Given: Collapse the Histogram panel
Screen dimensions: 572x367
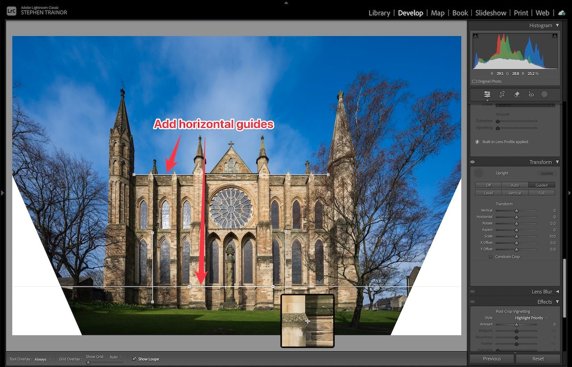Looking at the screenshot, I should 557,25.
